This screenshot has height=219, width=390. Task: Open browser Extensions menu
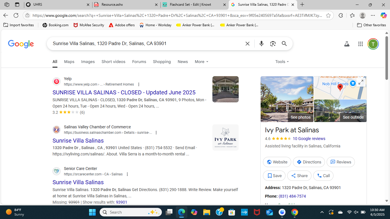coord(341,15)
